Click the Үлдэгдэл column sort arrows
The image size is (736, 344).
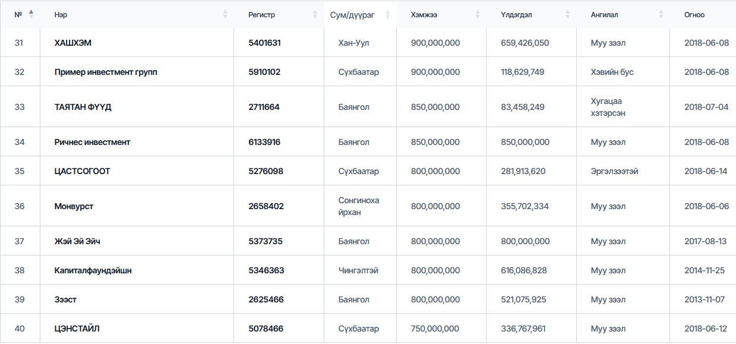(567, 14)
